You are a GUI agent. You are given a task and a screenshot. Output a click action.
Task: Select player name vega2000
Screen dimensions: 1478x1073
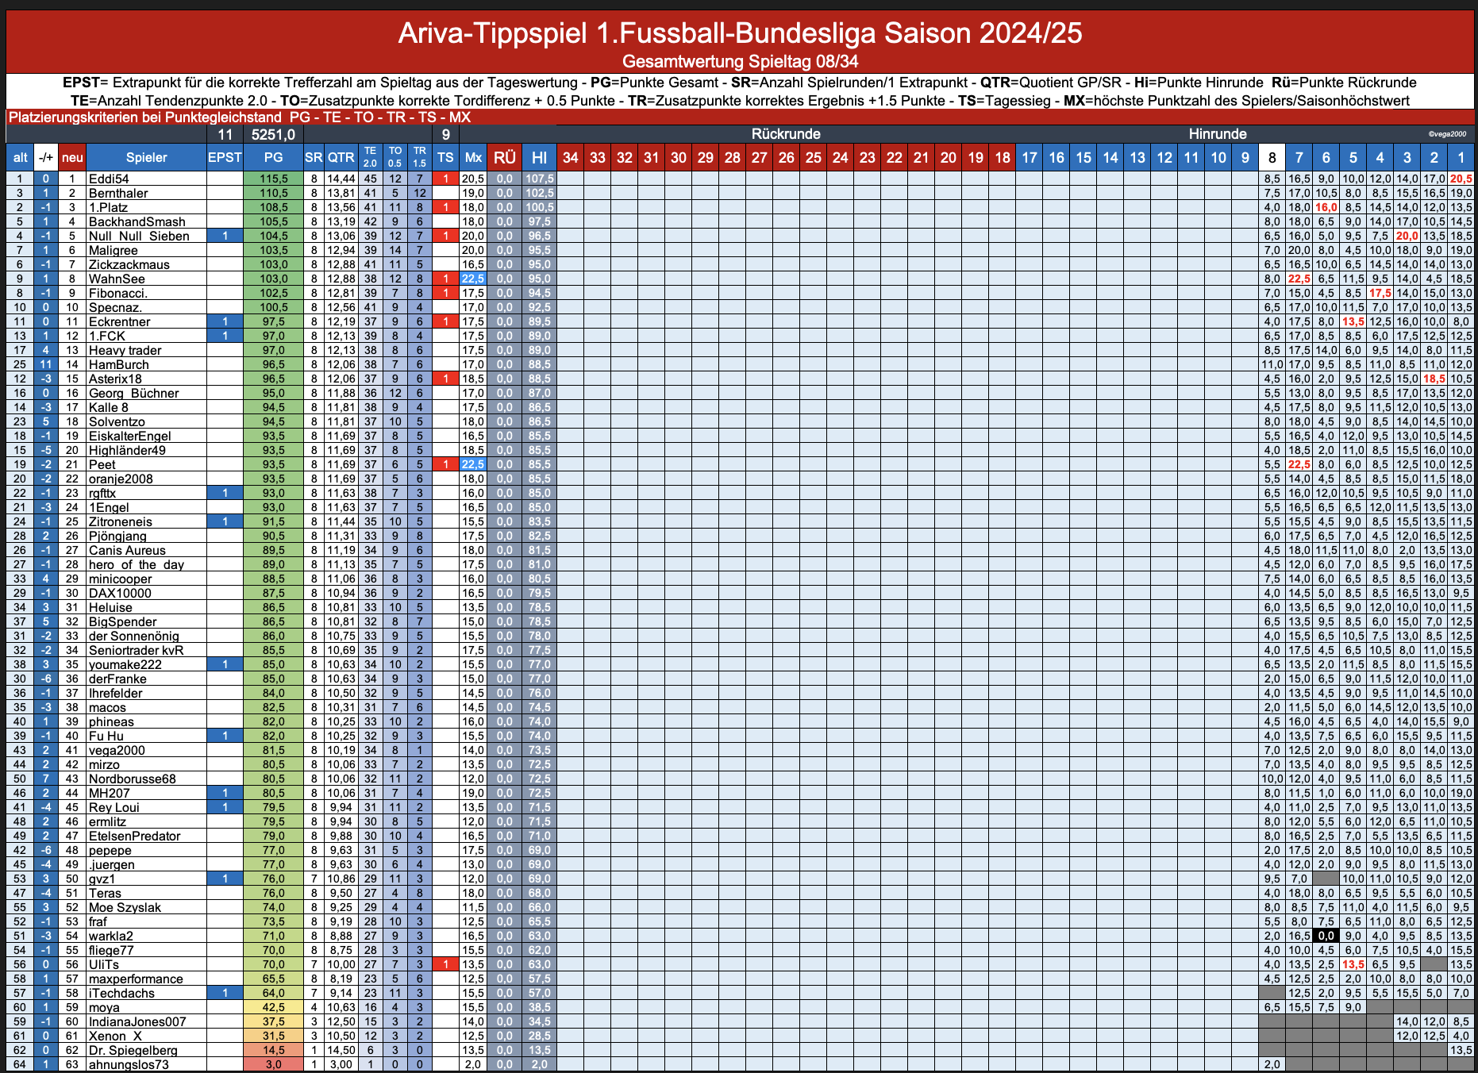click(117, 750)
